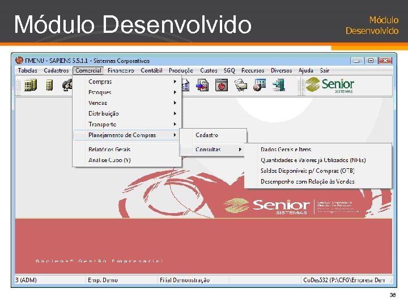Close the Sapiens window

[x=385, y=61]
